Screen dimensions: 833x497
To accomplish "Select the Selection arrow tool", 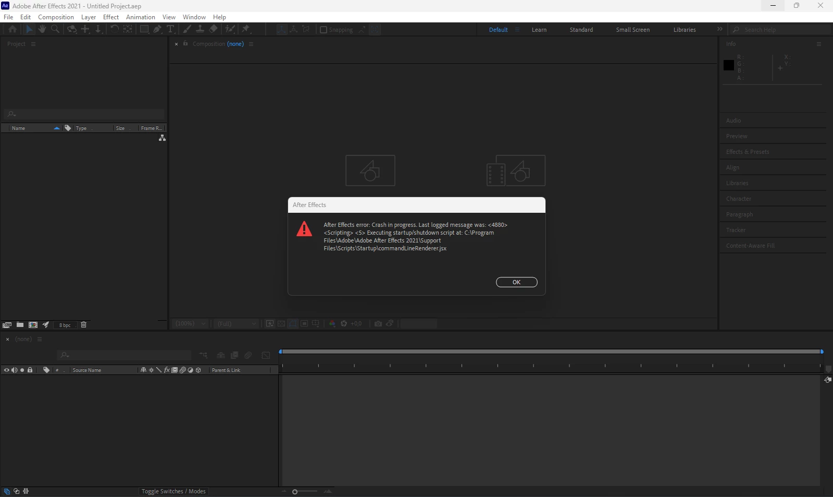I will tap(29, 29).
